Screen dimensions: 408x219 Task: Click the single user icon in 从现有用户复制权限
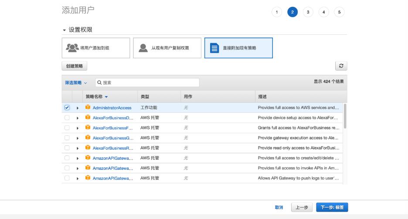coord(143,48)
